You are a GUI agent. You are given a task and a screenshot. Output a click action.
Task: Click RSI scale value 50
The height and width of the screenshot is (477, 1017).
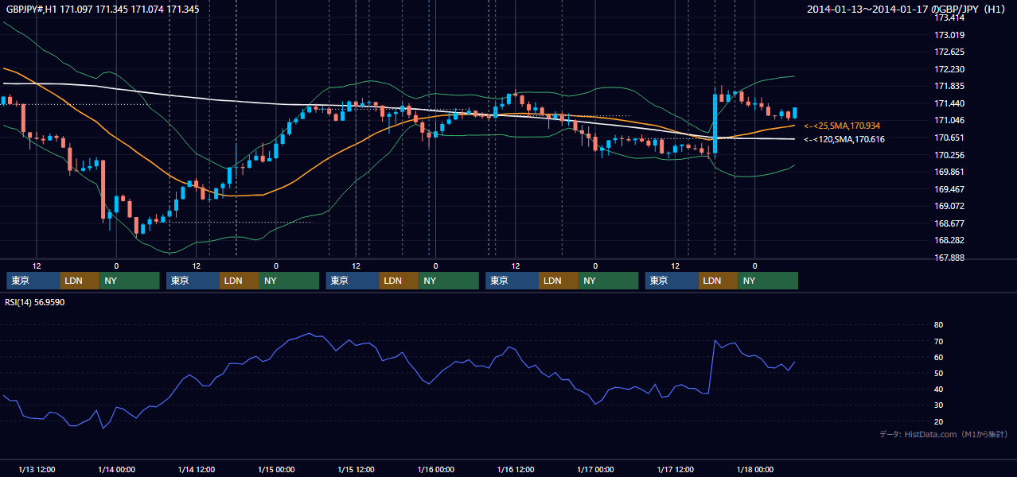tap(938, 373)
